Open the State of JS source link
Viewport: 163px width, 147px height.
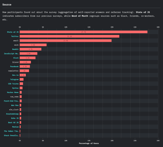[x=13, y=32]
